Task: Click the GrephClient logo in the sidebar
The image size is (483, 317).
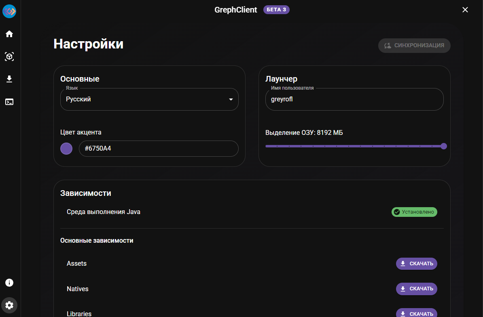Action: [9, 11]
